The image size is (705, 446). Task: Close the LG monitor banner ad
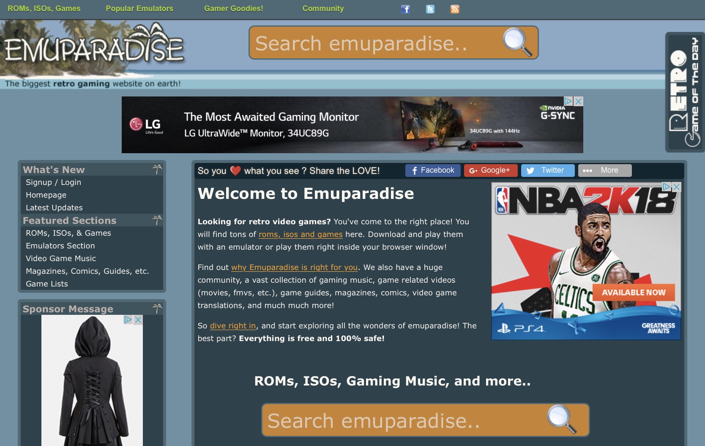coord(579,101)
